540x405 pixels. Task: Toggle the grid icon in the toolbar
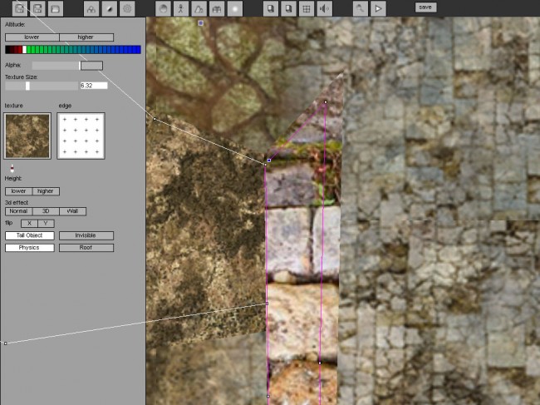(307, 8)
